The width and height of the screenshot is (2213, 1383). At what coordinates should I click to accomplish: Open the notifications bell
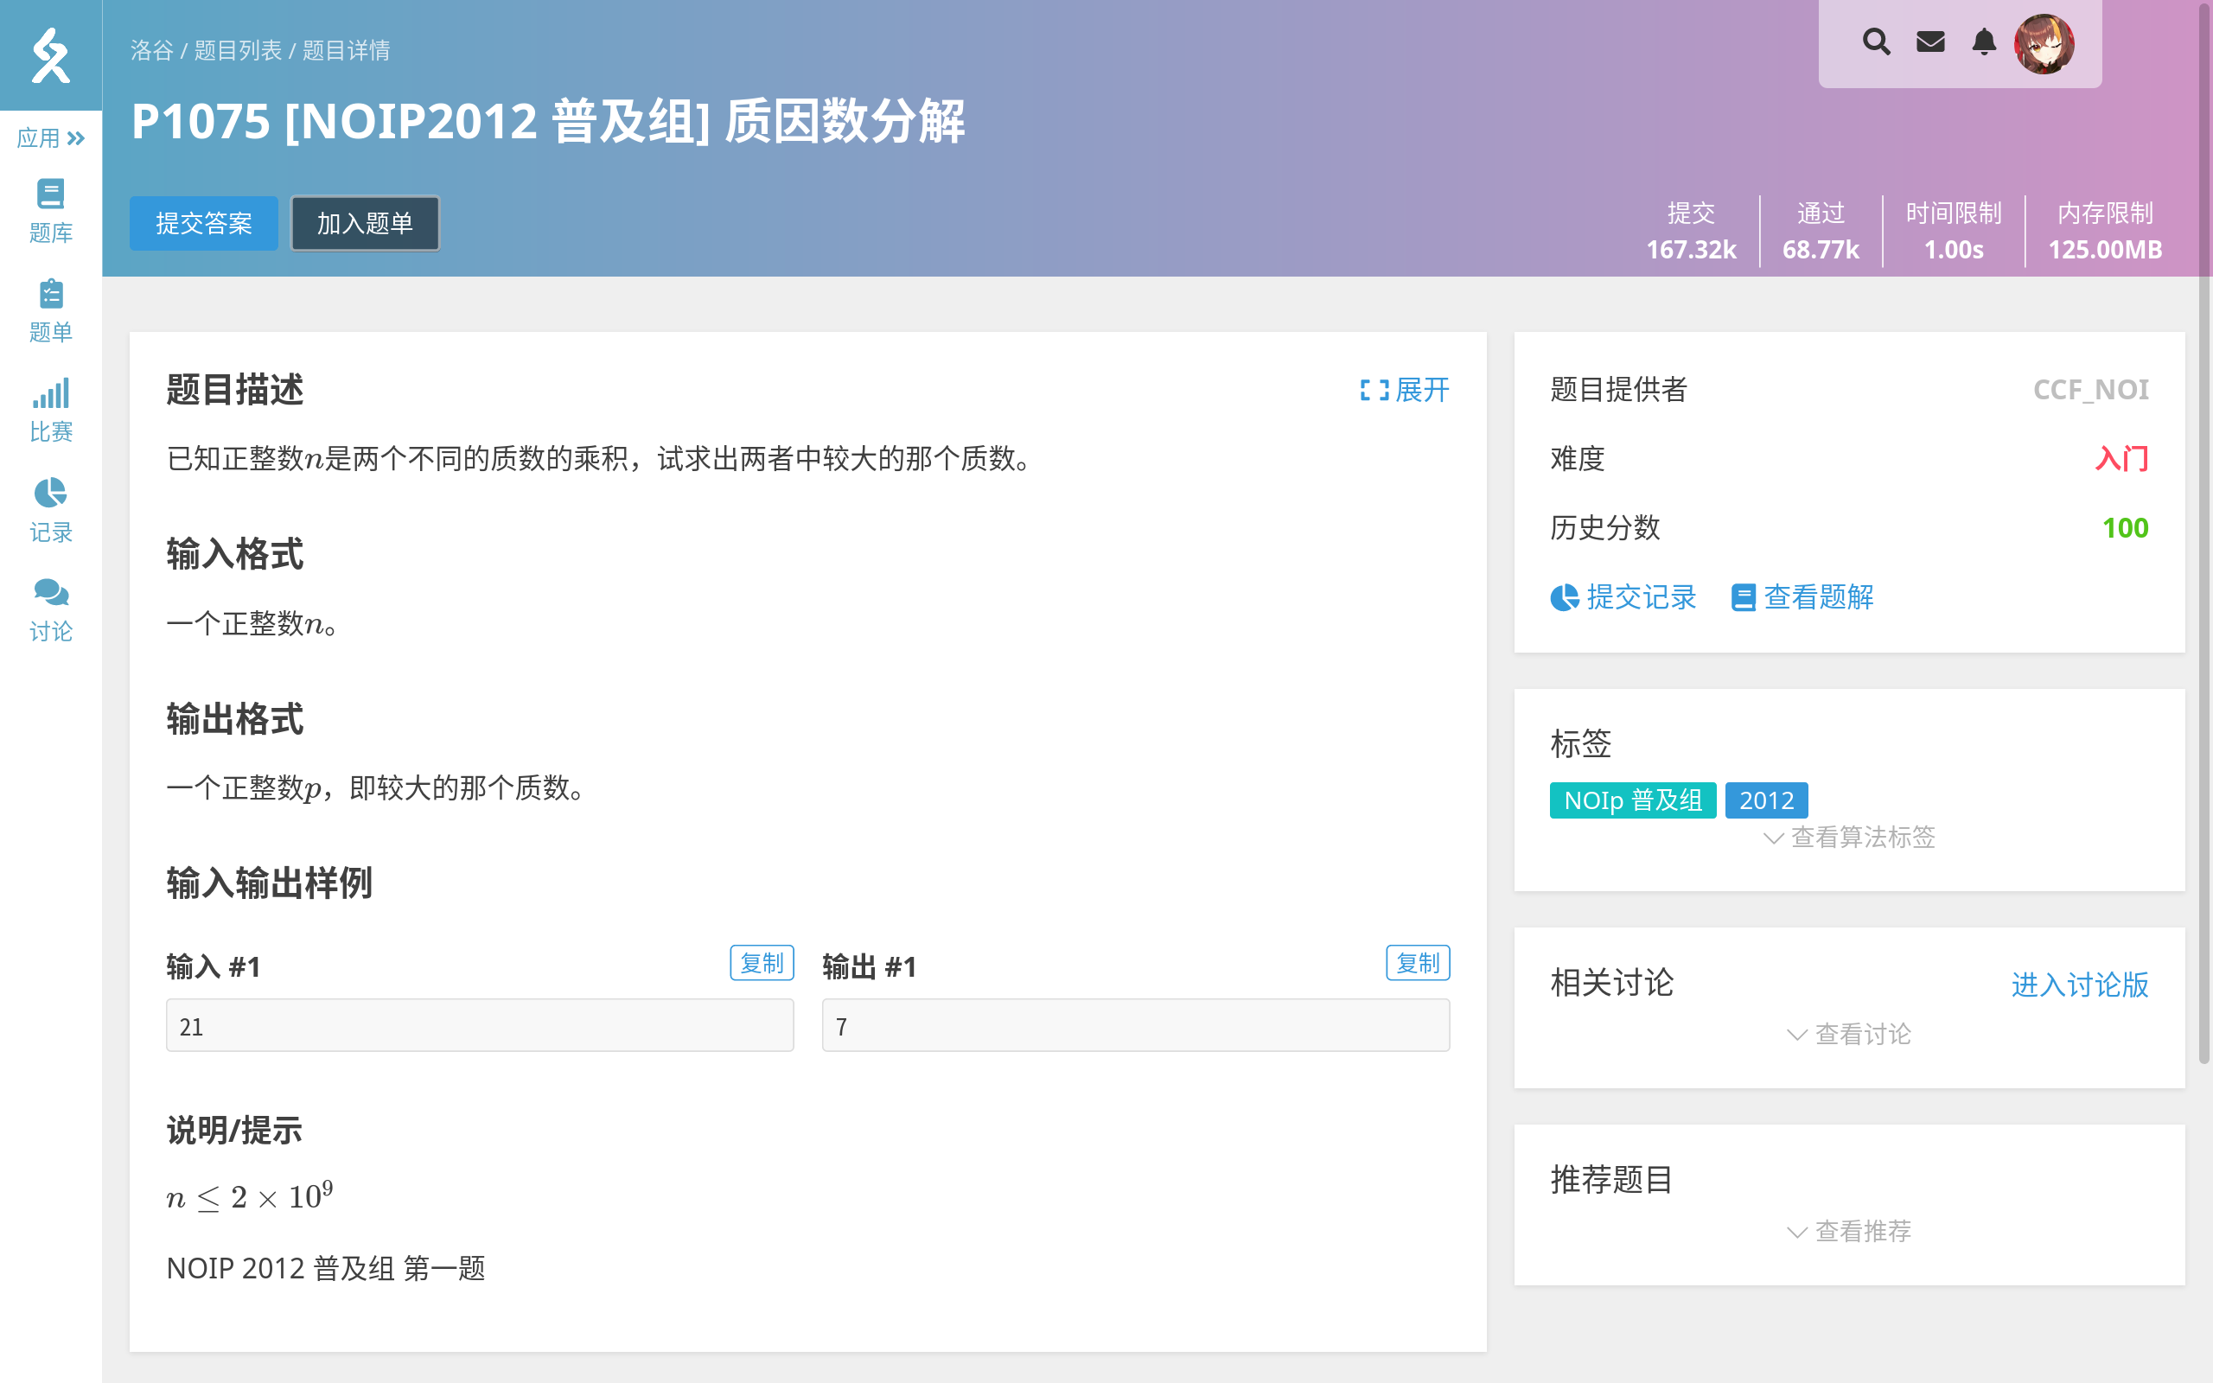[1983, 42]
